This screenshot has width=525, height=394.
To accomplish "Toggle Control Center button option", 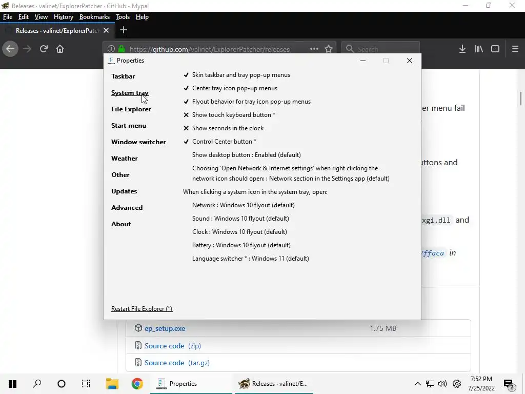I will click(219, 142).
